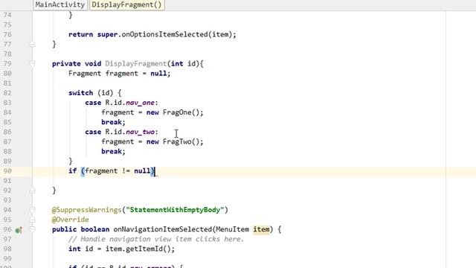Image resolution: width=476 pixels, height=268 pixels.
Task: Click 'null' in the if condition on line 90
Action: click(142, 170)
